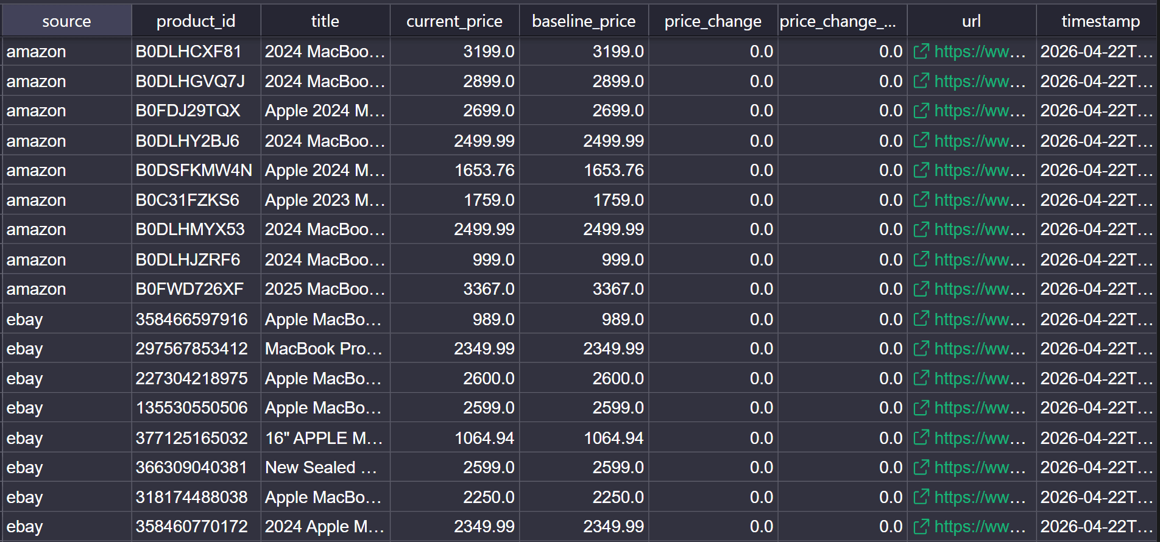Click baseline price 1759.0

click(584, 200)
